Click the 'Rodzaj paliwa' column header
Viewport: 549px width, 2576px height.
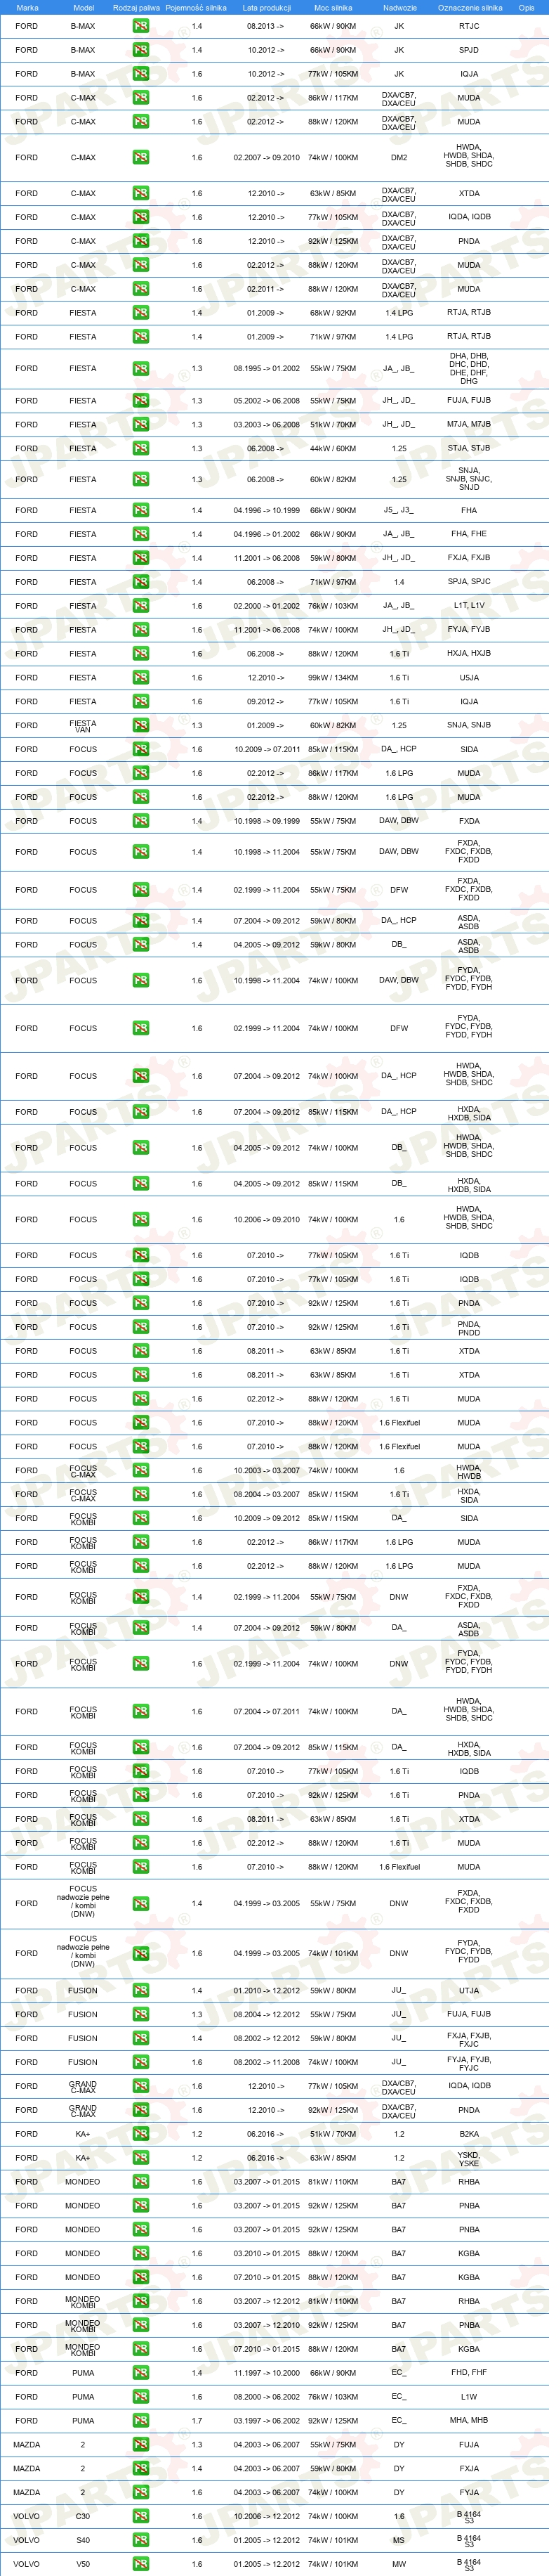(x=137, y=7)
